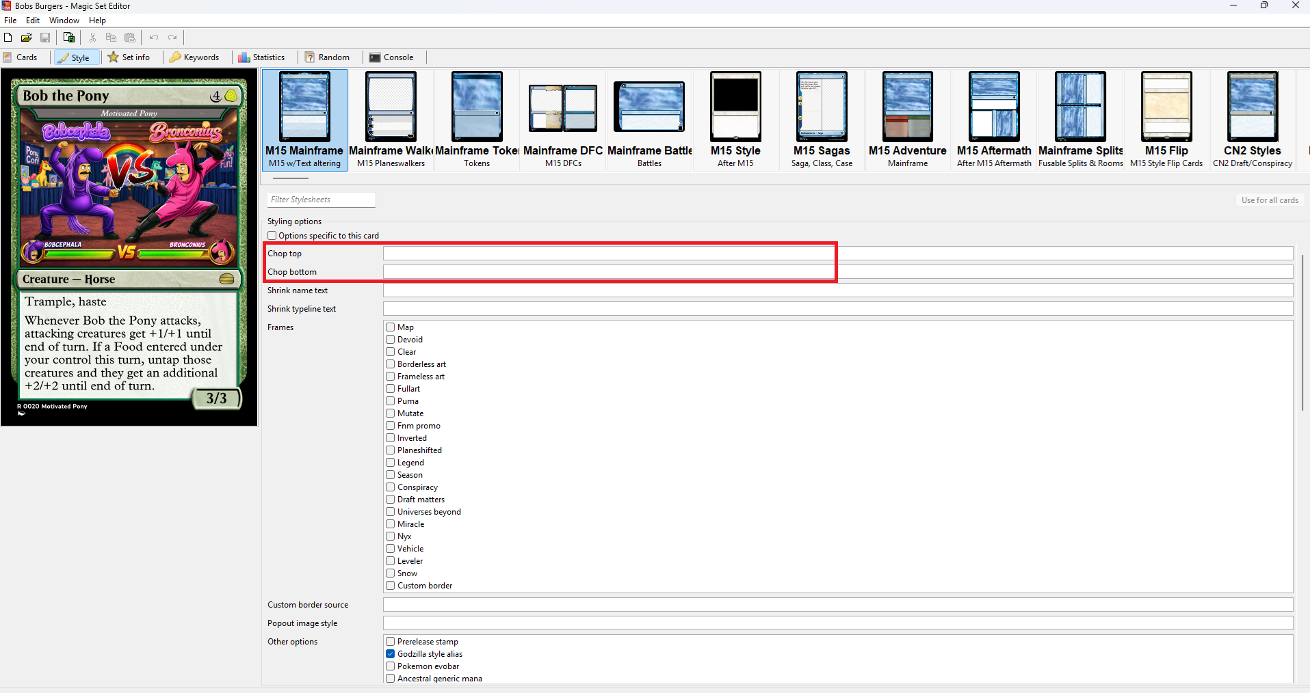Click the Open set folder icon
Viewport: 1310px width, 693px height.
[x=27, y=38]
